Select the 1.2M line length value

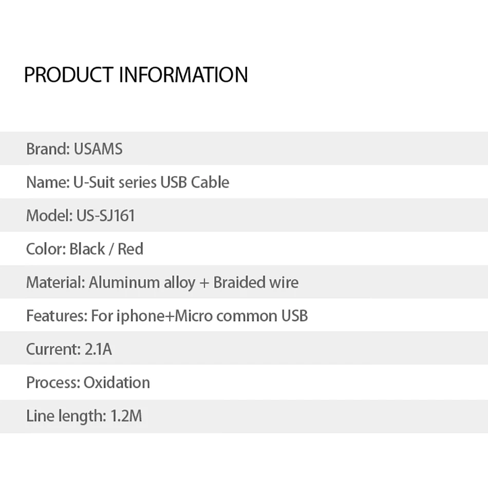126,415
